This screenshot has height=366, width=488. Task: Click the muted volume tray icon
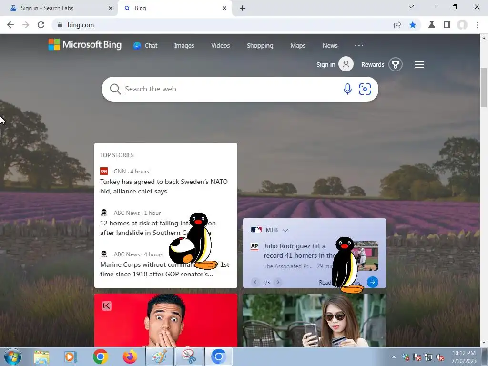click(440, 357)
